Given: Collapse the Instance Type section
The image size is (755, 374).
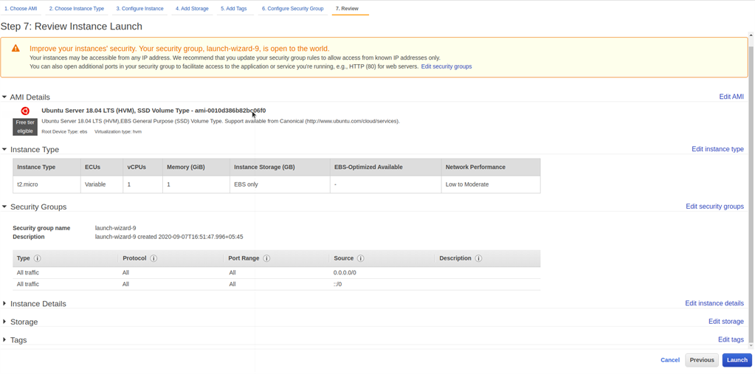Looking at the screenshot, I should (x=4, y=150).
